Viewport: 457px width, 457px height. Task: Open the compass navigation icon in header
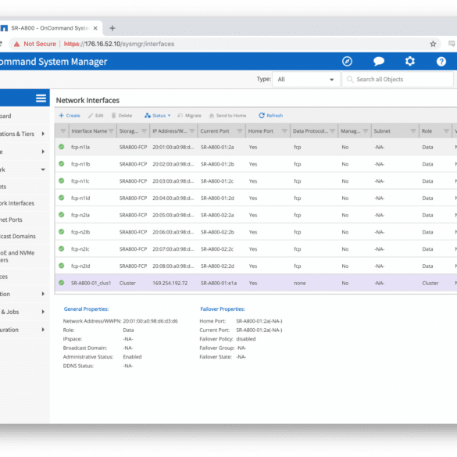[347, 62]
